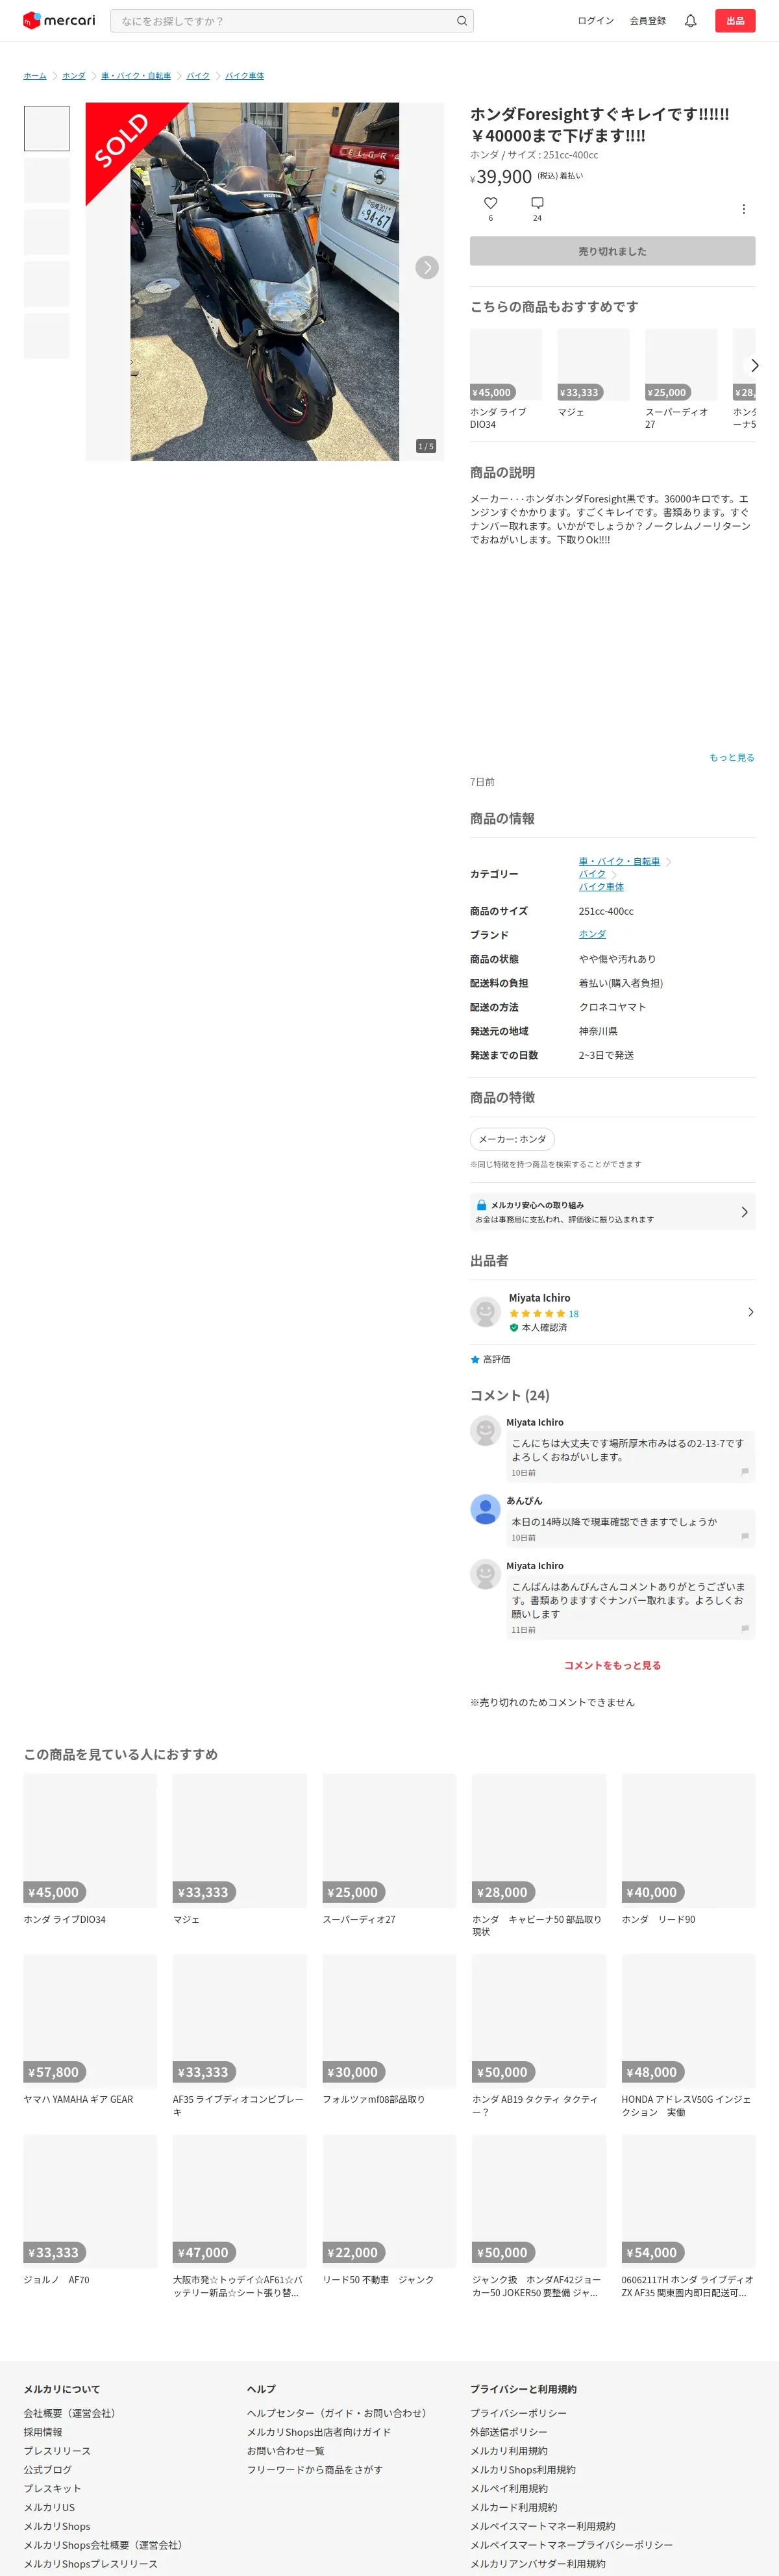This screenshot has height=2576, width=779.
Task: Click footer ヘルプセンター link
Action: [339, 2413]
